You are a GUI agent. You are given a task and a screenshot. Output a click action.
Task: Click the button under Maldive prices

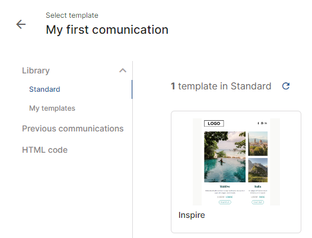tap(225, 202)
